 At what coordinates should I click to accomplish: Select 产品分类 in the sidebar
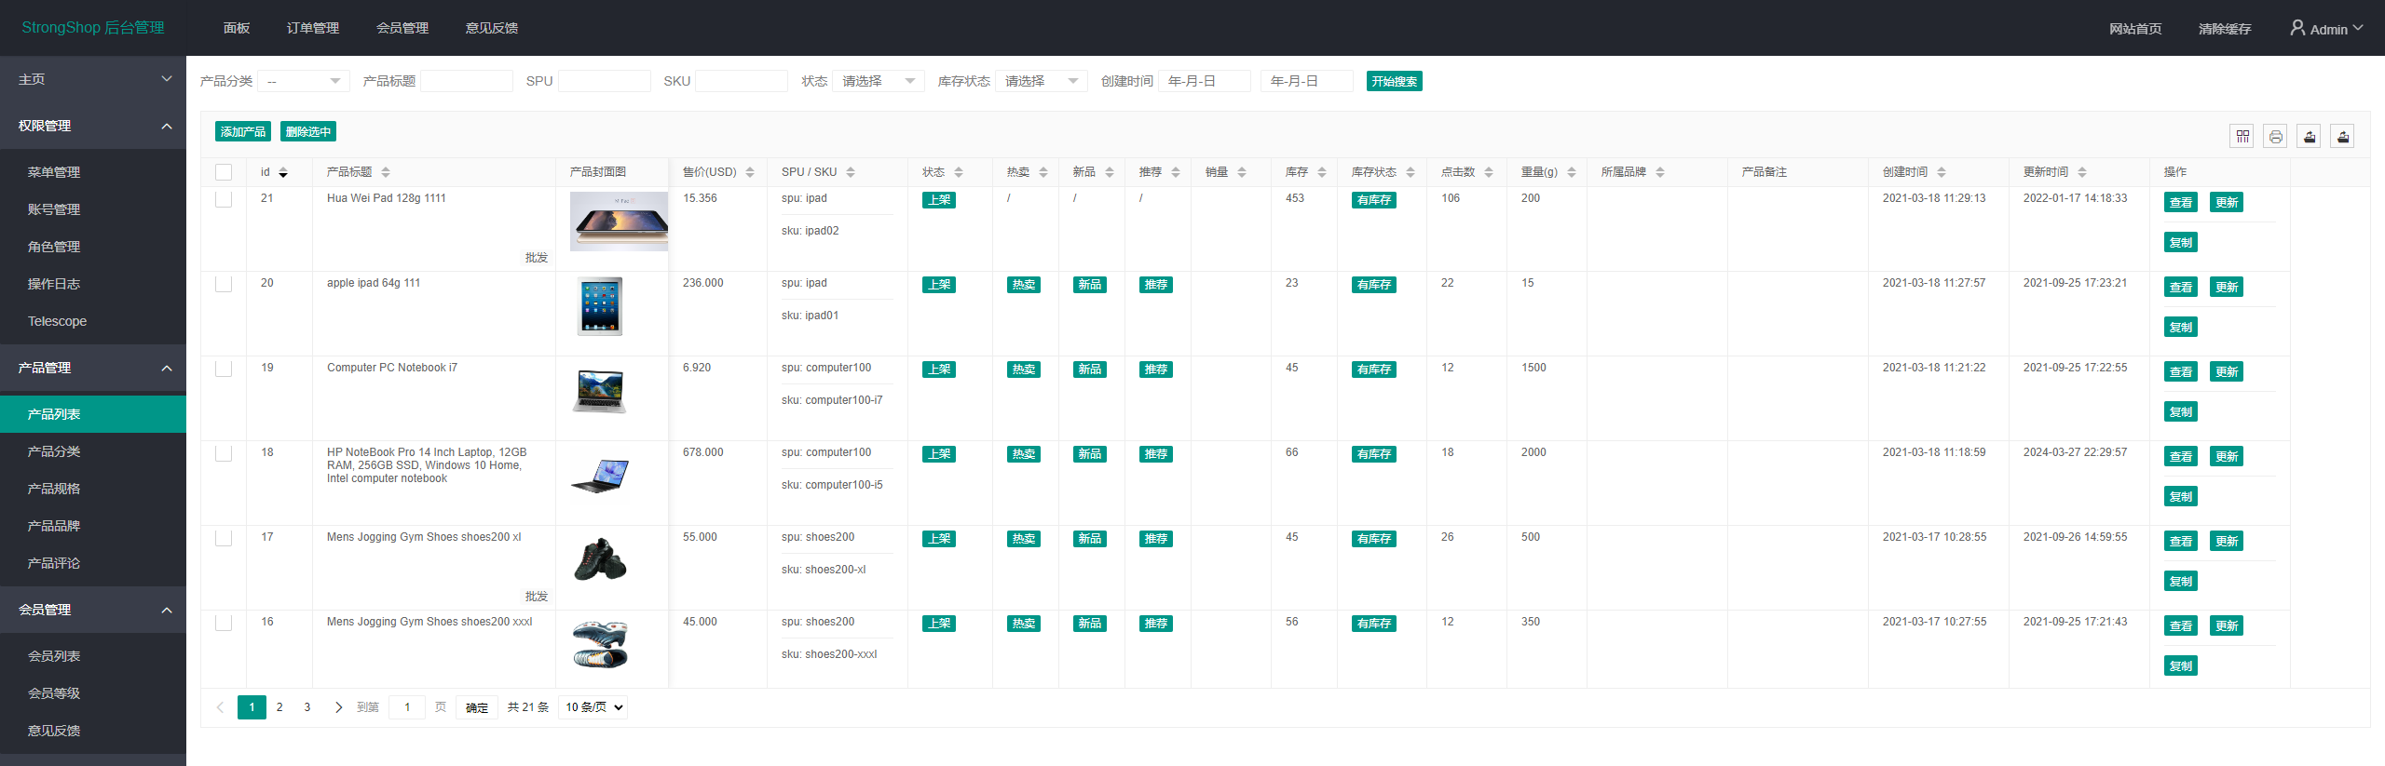pos(93,451)
